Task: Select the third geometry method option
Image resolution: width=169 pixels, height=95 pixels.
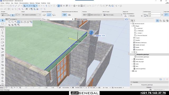Action: (54, 15)
